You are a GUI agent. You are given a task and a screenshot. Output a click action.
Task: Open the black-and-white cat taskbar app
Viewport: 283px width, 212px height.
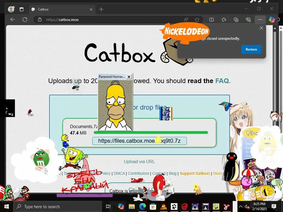click(206, 206)
